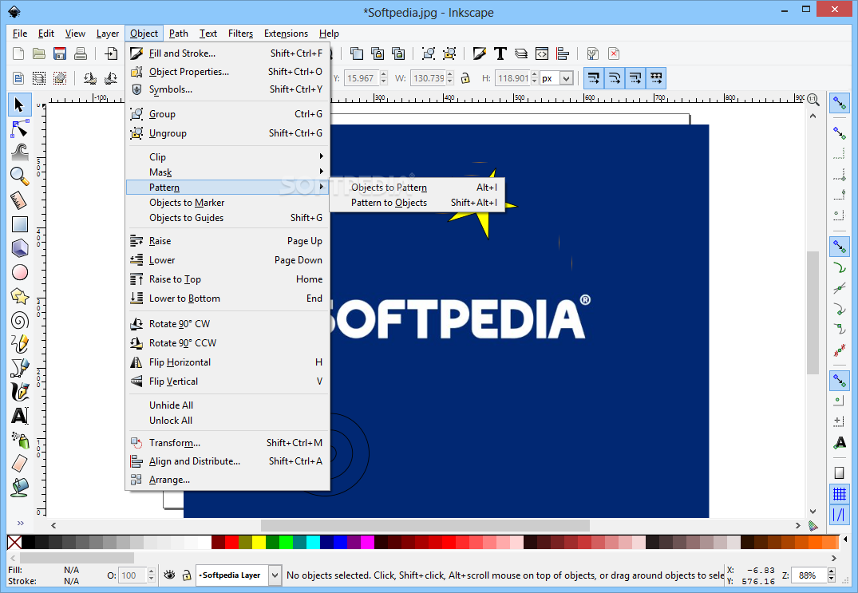This screenshot has height=593, width=858.
Task: Choose Objects to Pattern
Action: (x=417, y=188)
